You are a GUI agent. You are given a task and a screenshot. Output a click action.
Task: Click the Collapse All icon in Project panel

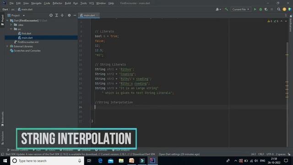62,15
